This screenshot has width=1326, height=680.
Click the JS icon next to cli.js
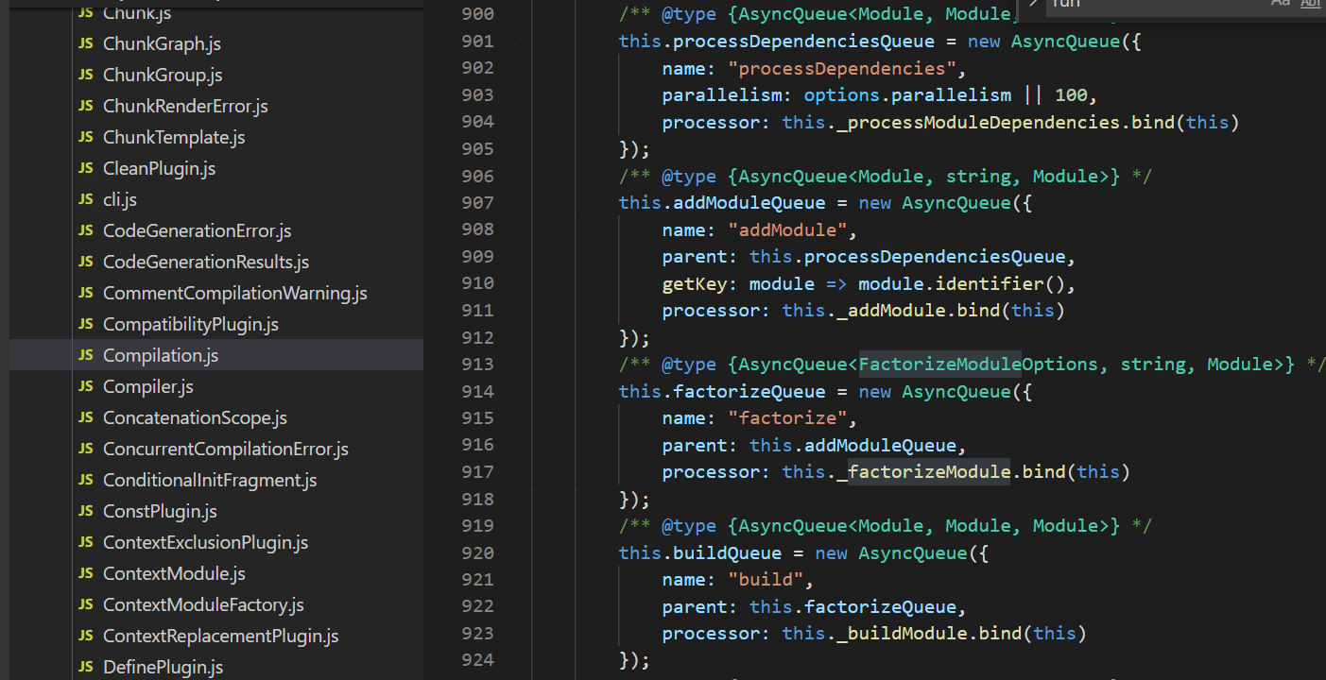(x=86, y=199)
